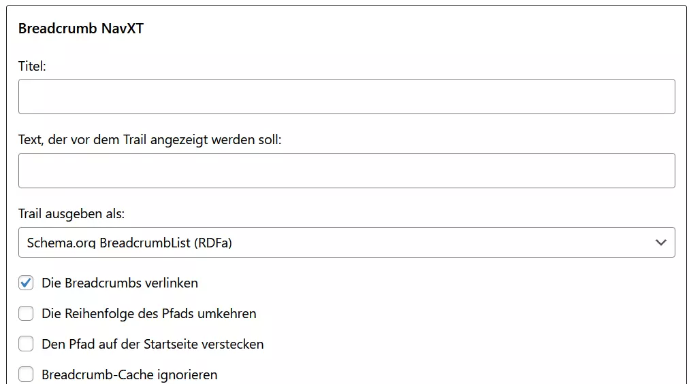Click the 'Titel:' field label
The width and height of the screenshot is (689, 384).
(x=32, y=66)
